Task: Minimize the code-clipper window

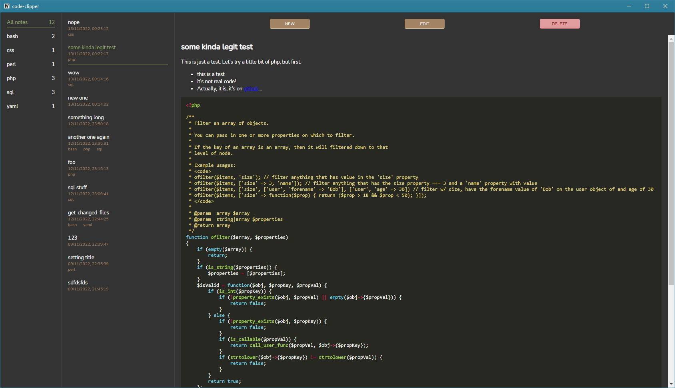Action: coord(628,6)
